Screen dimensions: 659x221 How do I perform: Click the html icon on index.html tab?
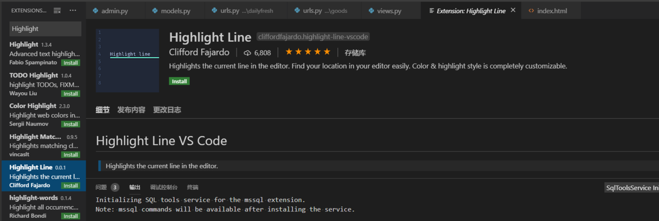pos(531,11)
